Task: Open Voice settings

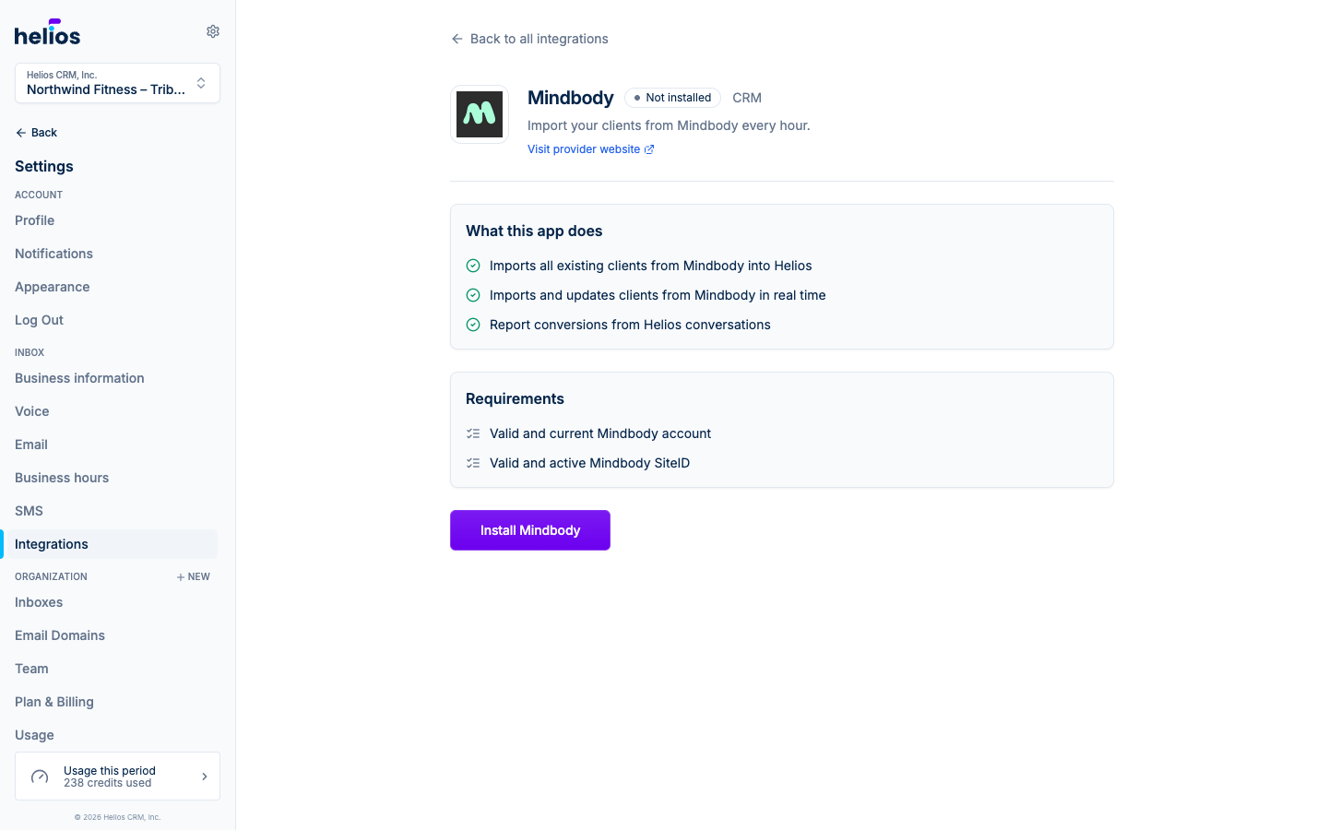Action: coord(31,411)
